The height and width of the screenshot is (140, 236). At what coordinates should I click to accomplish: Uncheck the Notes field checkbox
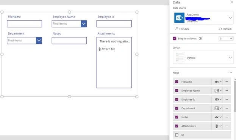coord(177,117)
